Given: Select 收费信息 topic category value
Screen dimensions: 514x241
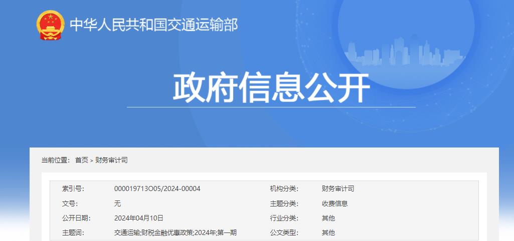Looking at the screenshot, I should [x=334, y=203].
